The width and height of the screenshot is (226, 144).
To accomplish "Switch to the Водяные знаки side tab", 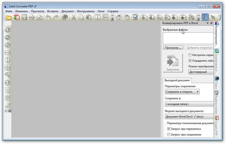I will click(217, 102).
